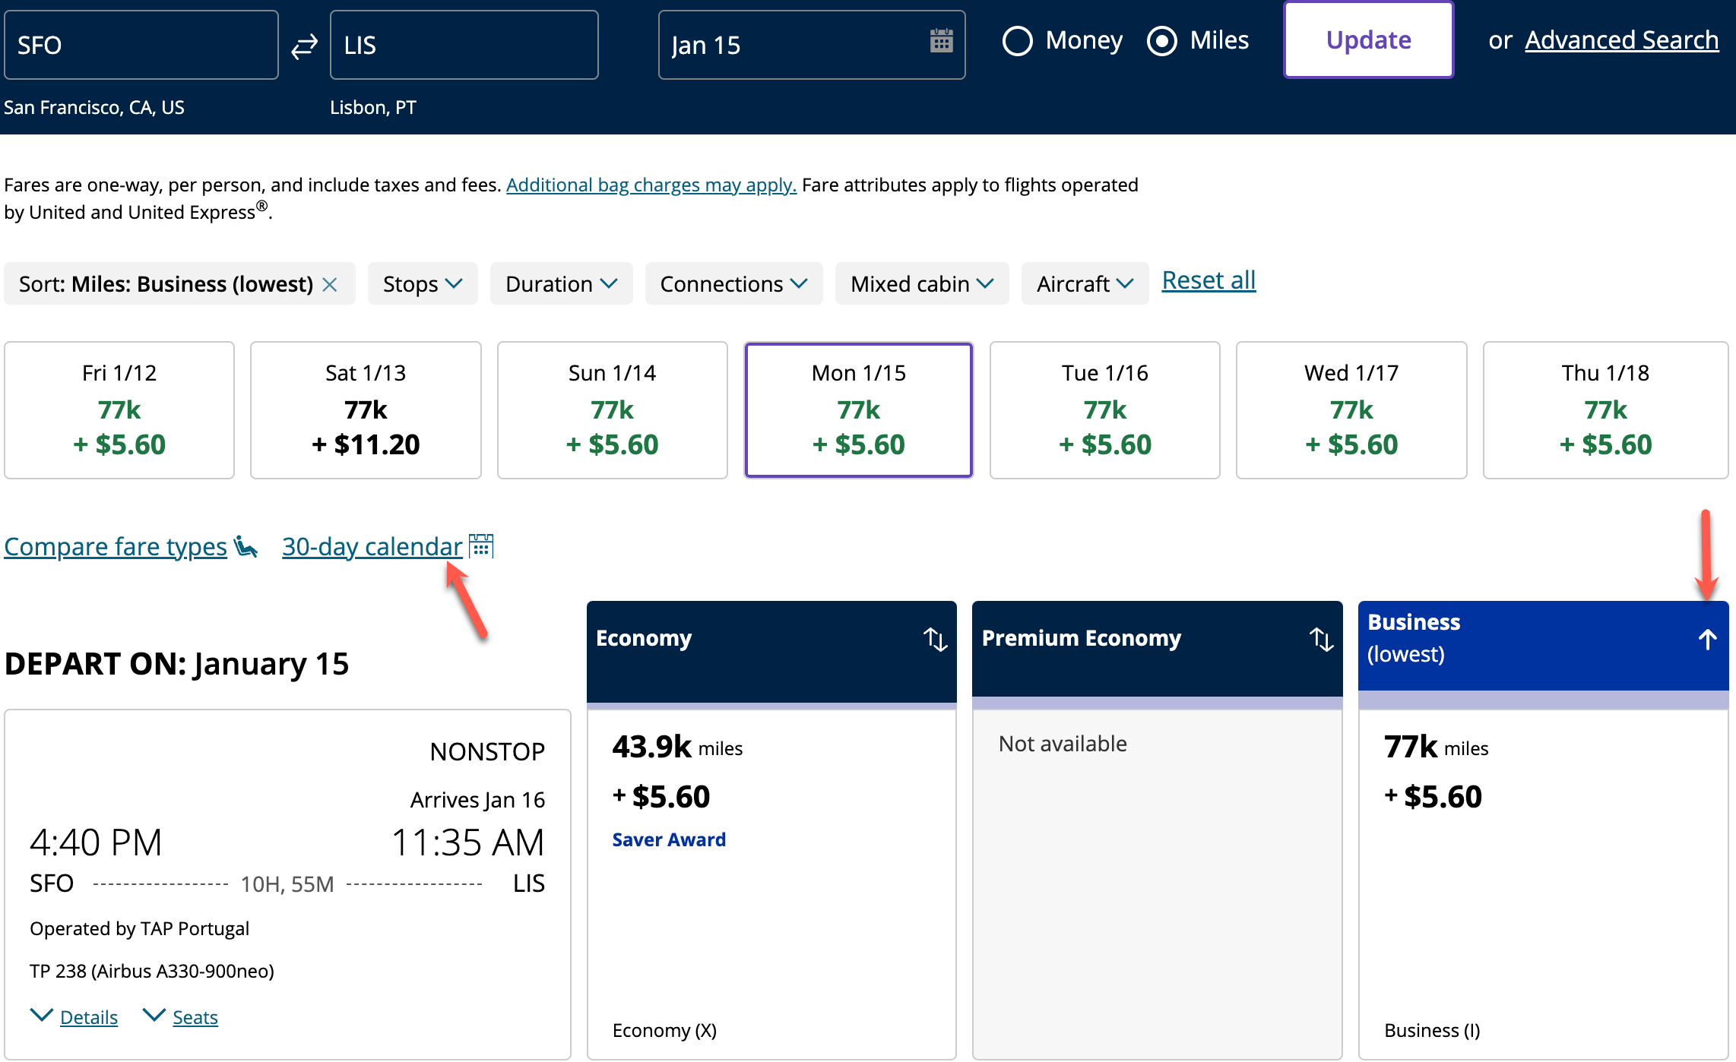Viewport: 1736px width, 1062px height.
Task: Expand the Mixed cabin filter
Action: 921,284
